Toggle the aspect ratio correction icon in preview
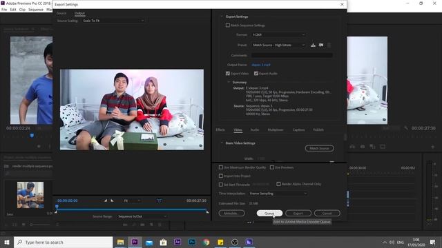Viewport: 442px width, 248px height. (160, 200)
